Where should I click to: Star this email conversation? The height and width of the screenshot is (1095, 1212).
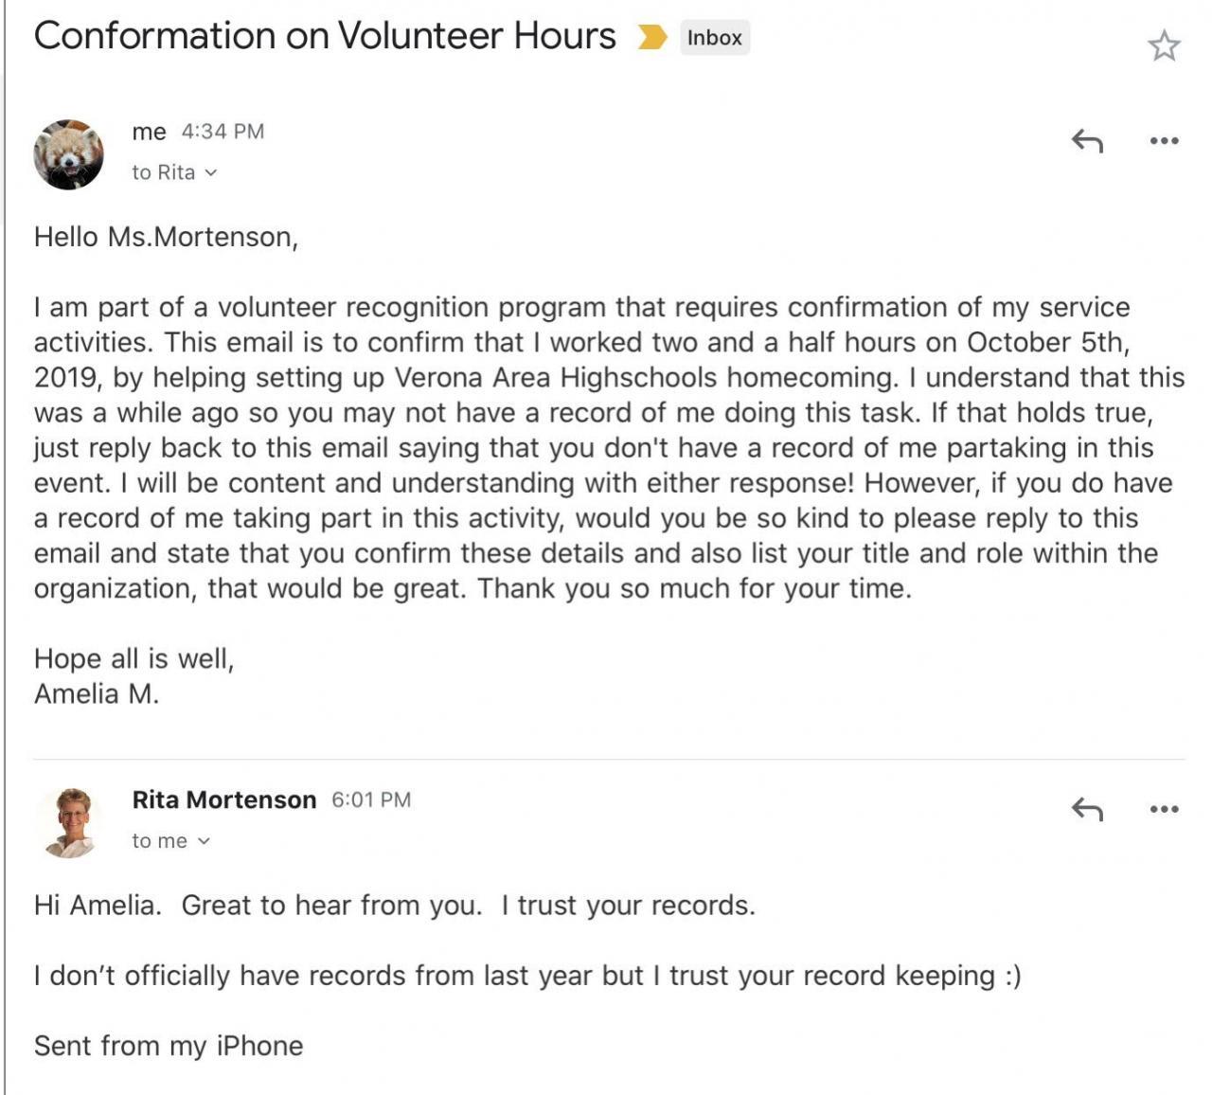point(1163,45)
